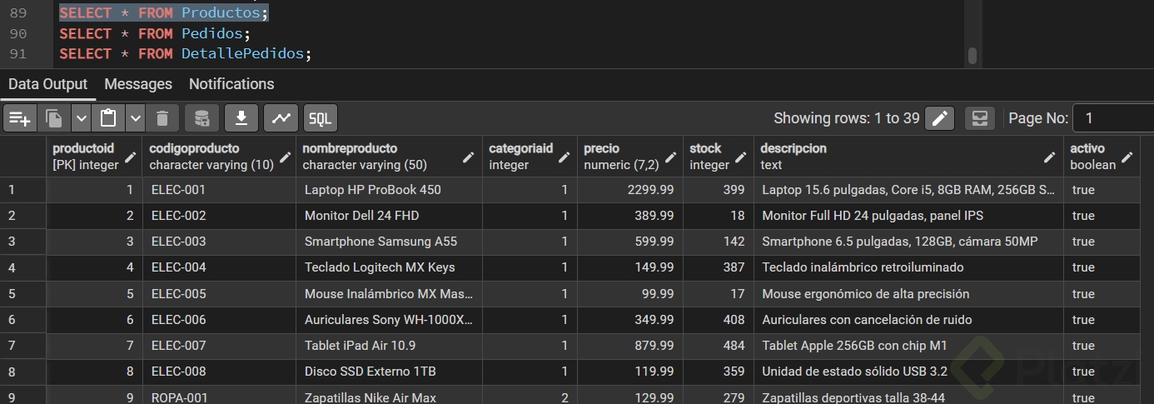Image resolution: width=1154 pixels, height=404 pixels.
Task: Click the editor vertical scrollbar thumb
Action: coord(972,56)
